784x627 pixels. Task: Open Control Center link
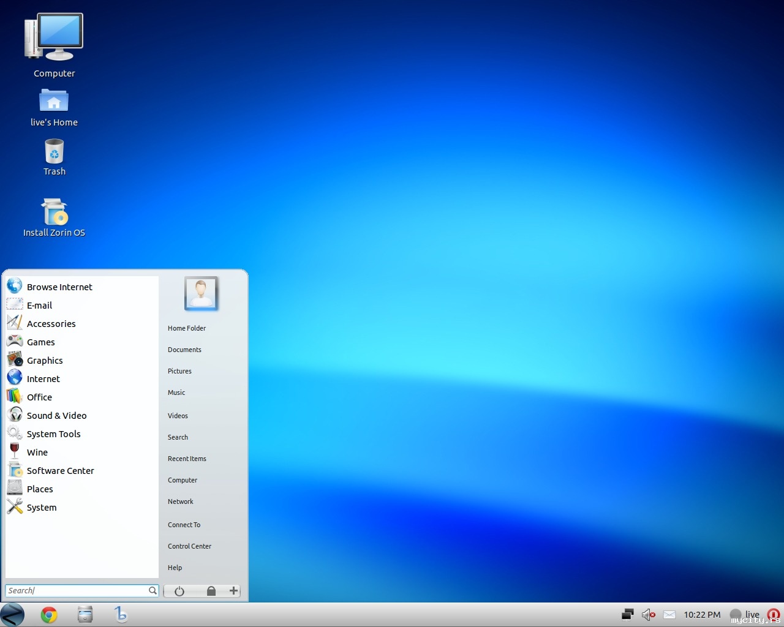[x=189, y=546]
